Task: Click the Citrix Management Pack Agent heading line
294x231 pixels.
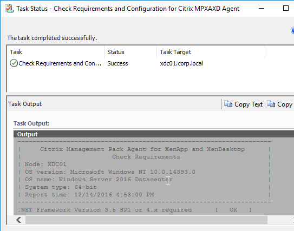Action: [142, 149]
